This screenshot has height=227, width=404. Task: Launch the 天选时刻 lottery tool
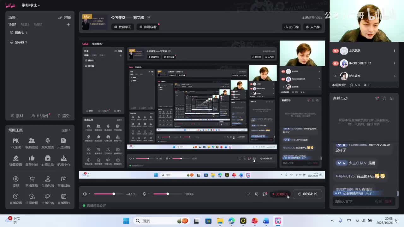point(64,143)
